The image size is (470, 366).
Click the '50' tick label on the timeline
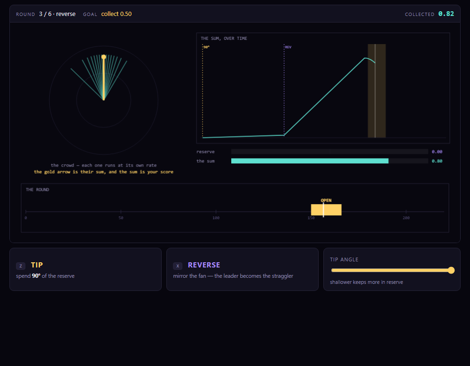121,218
